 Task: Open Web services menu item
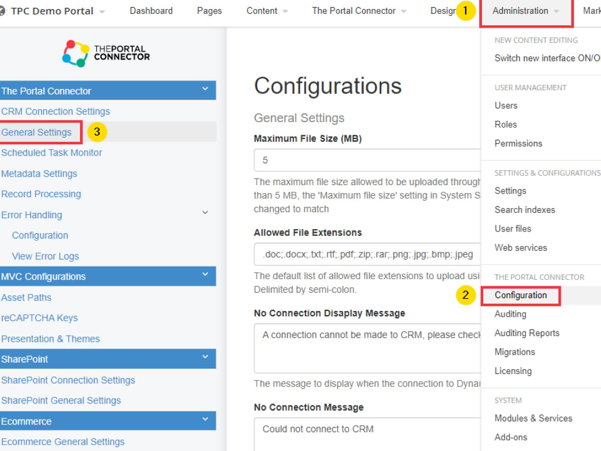pyautogui.click(x=520, y=248)
